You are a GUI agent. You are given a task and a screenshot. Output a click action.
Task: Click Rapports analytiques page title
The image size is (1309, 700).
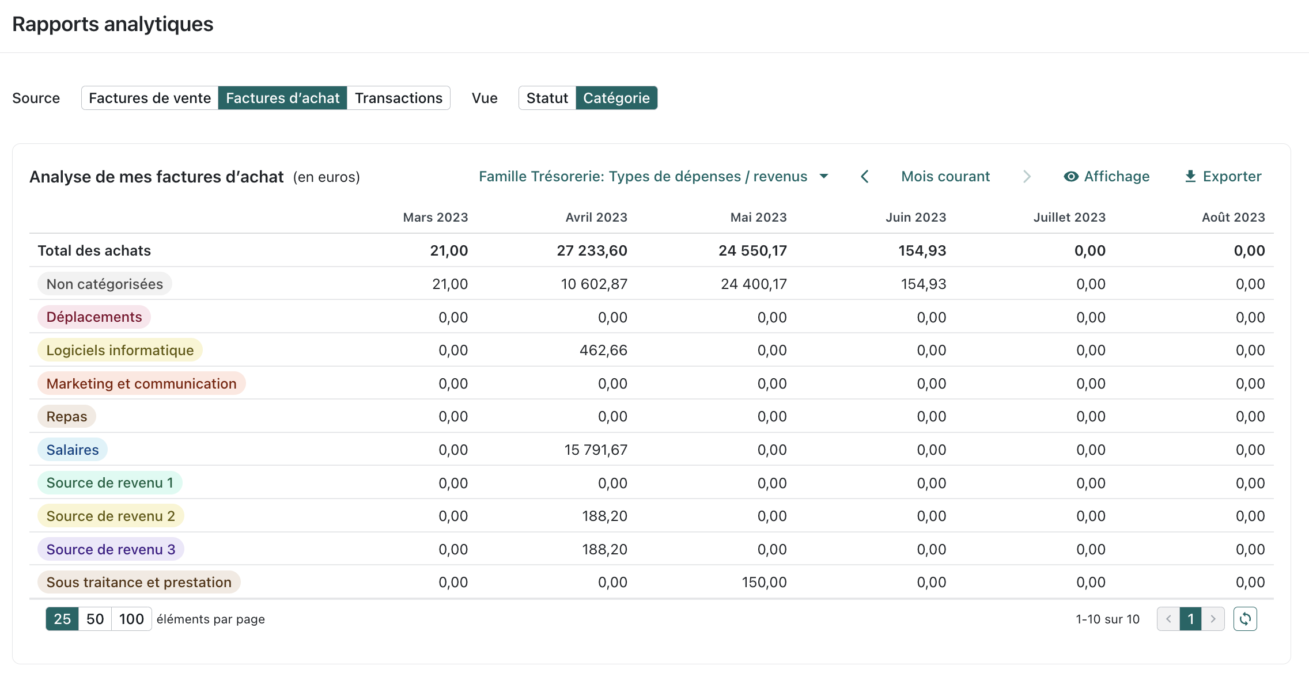[x=113, y=24]
